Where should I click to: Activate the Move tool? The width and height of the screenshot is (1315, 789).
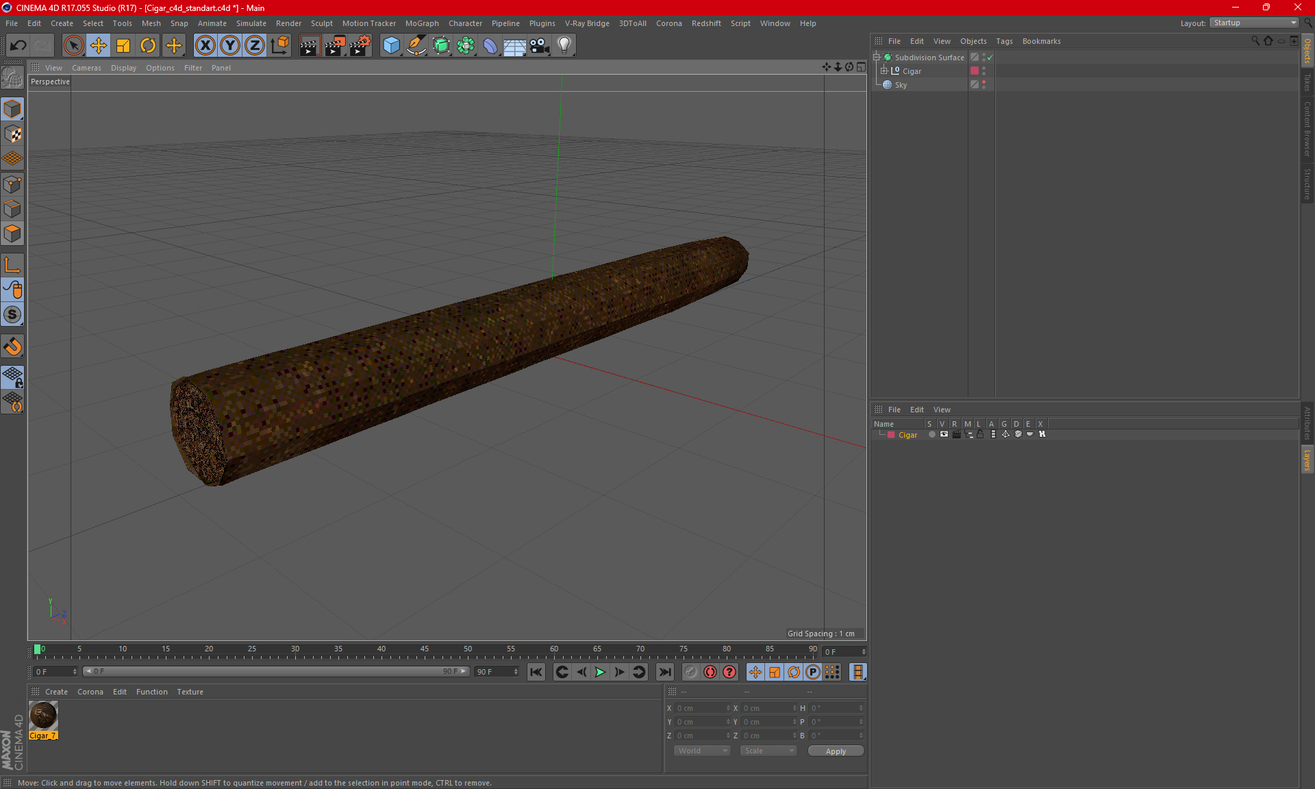(99, 46)
